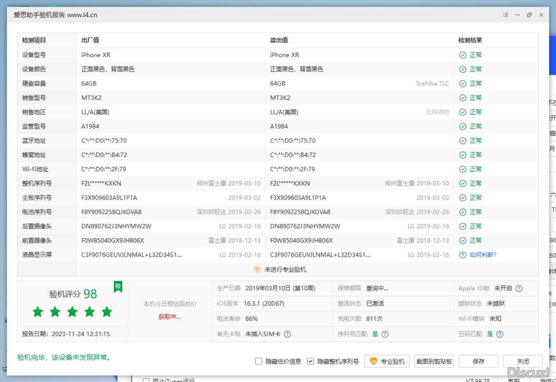This screenshot has width=556, height=382.
Task: Click the 未进行专业验机 text link
Action: (x=285, y=270)
